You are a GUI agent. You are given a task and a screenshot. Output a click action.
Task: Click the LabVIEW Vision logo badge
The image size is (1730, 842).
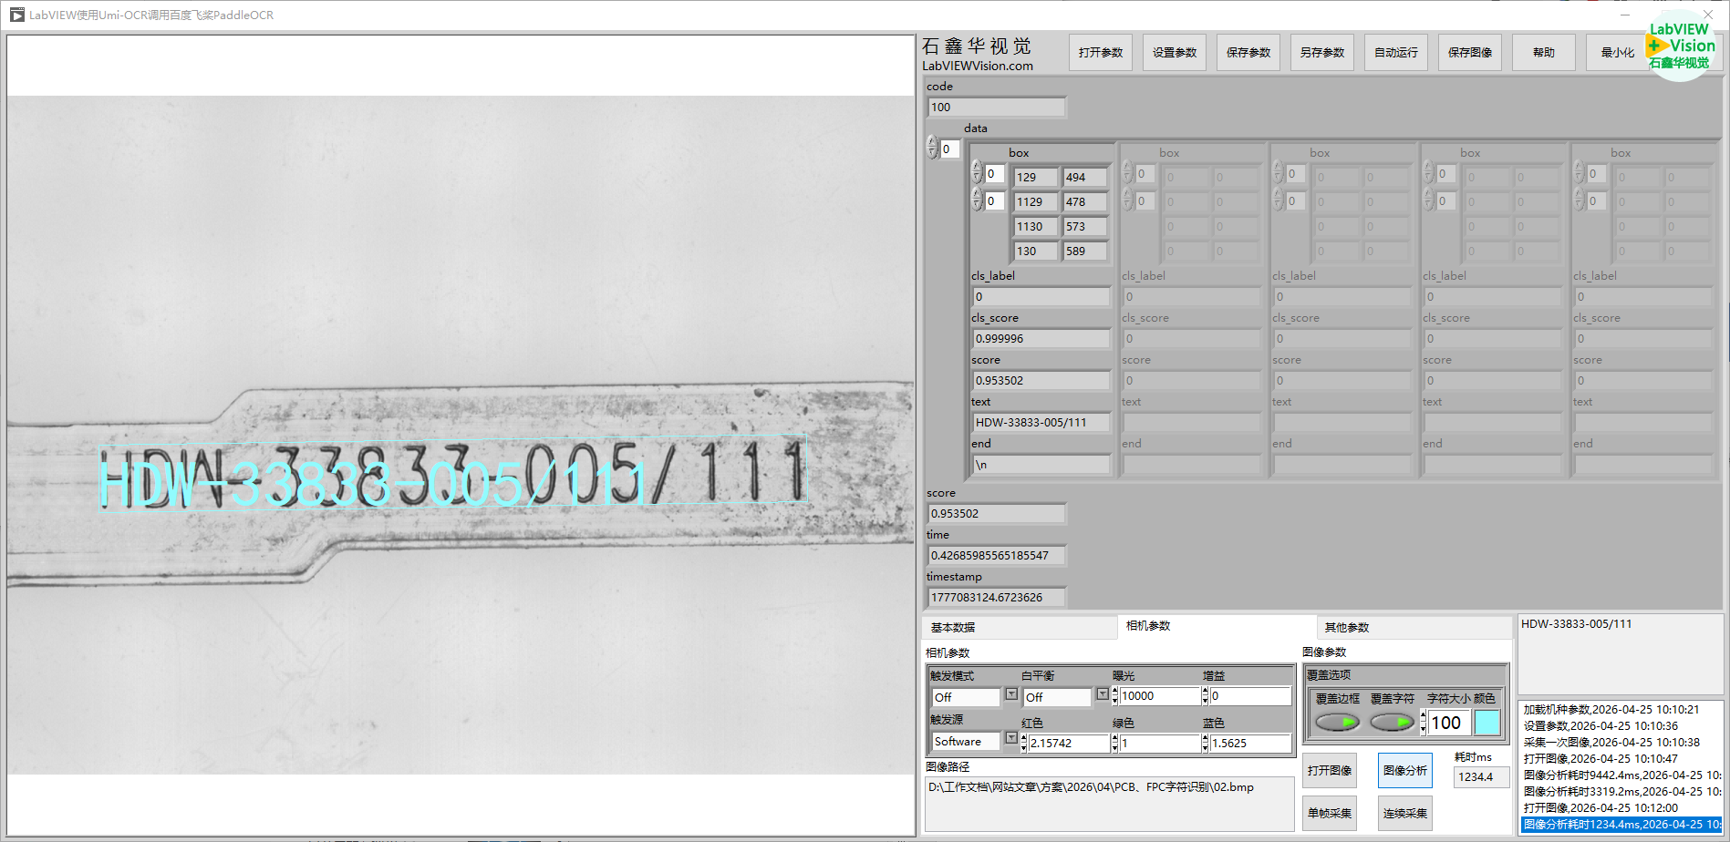1681,46
